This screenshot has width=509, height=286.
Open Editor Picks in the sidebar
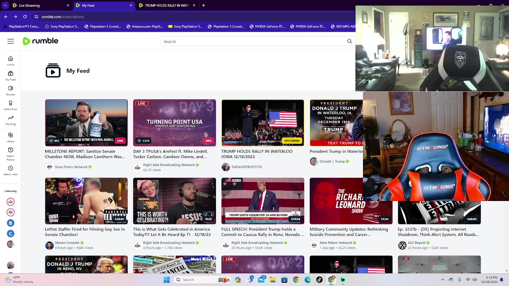point(11,105)
